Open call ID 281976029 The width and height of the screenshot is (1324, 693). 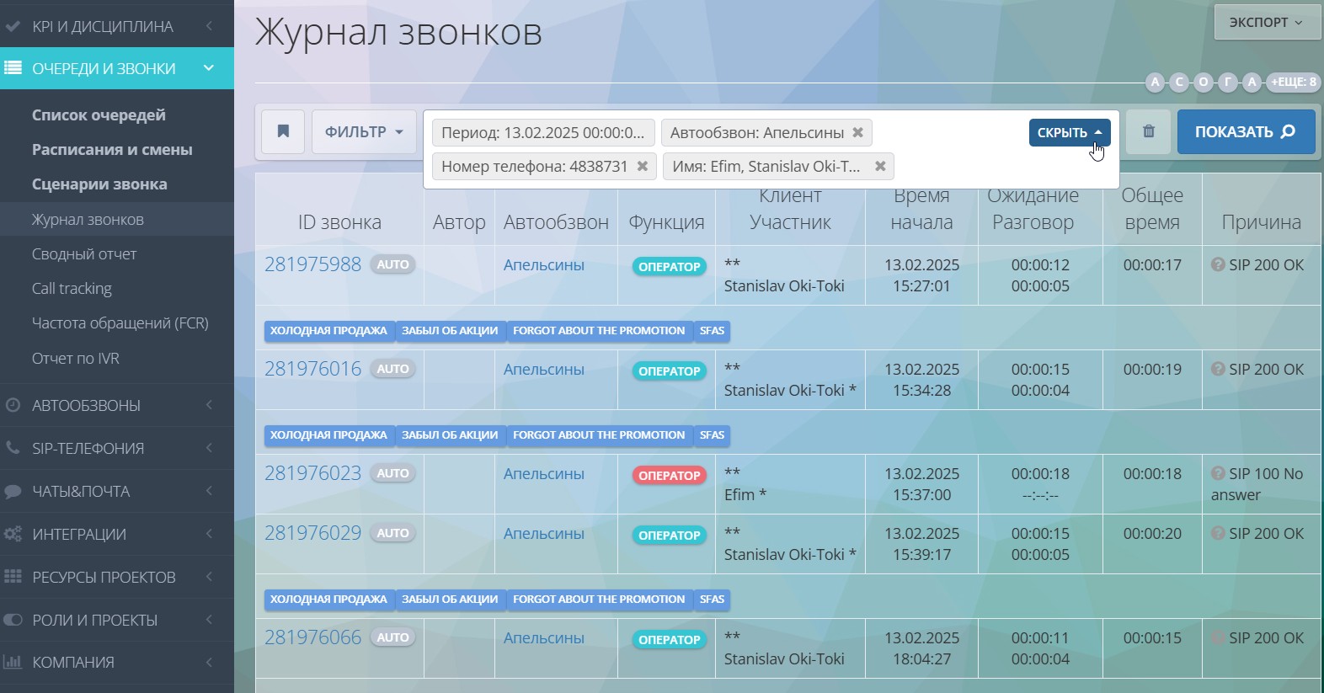pos(312,533)
